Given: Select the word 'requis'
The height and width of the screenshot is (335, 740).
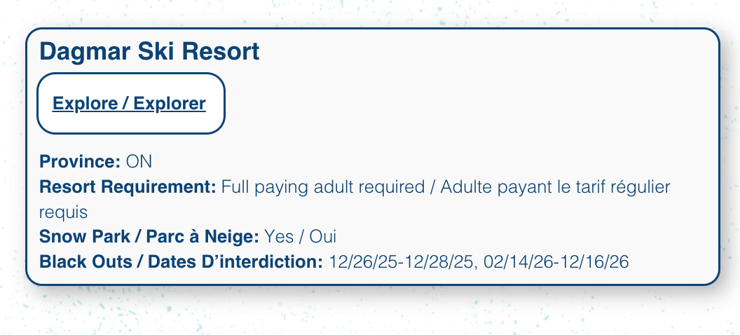Looking at the screenshot, I should (x=63, y=213).
